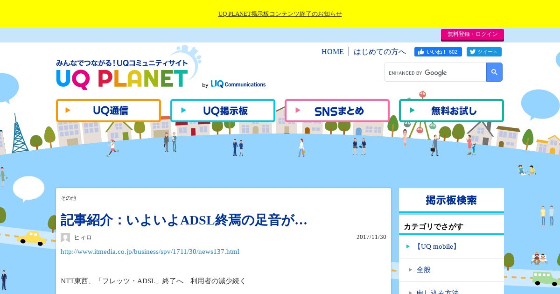560x294 pixels.
Task: Follow the itmedia.co.jp article URL
Action: tap(150, 252)
